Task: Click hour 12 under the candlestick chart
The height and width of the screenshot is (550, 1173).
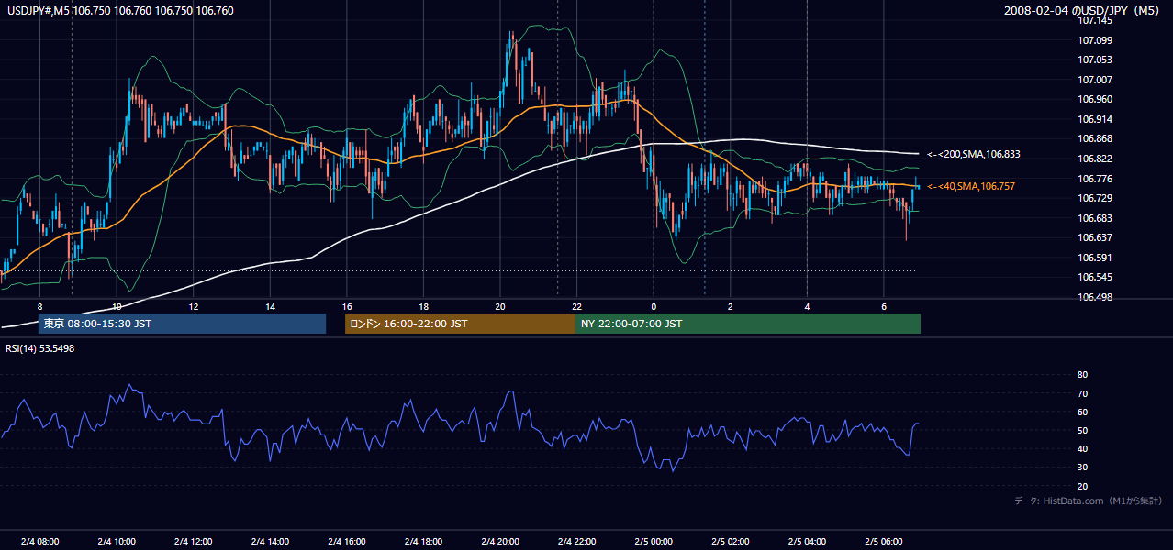Action: 193,306
